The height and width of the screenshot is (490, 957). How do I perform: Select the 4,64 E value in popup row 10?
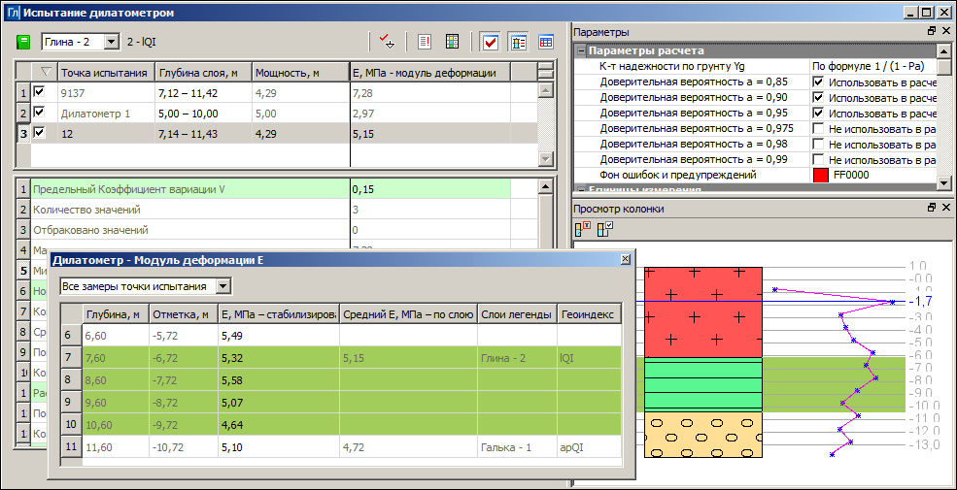click(x=279, y=424)
